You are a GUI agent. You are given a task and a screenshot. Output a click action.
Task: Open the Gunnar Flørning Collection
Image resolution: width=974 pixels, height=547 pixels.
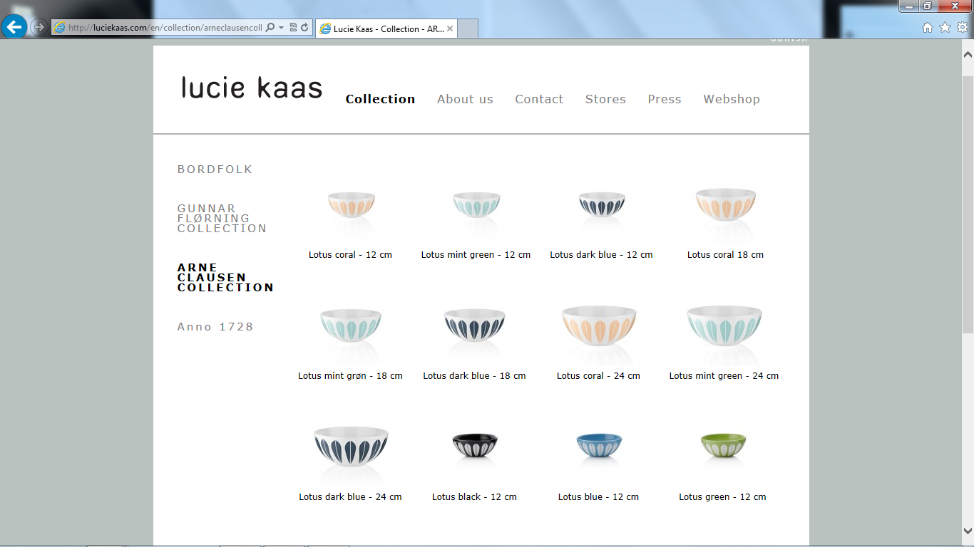pos(222,219)
